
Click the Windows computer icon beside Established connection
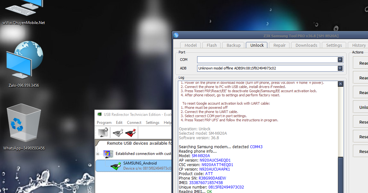(x=108, y=154)
